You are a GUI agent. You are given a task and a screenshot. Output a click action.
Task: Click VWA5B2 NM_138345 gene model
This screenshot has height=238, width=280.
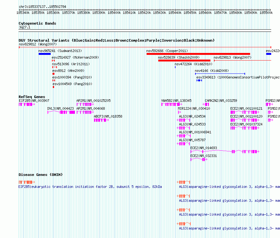[x=172, y=104]
